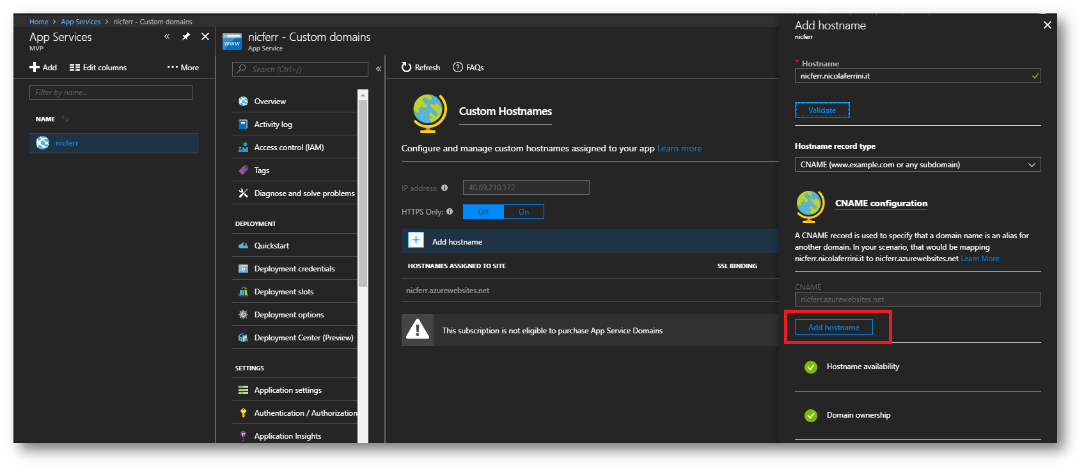The image size is (1084, 470).
Task: Click the CNAME nicferr.azurewebsites.net field
Action: [x=918, y=299]
